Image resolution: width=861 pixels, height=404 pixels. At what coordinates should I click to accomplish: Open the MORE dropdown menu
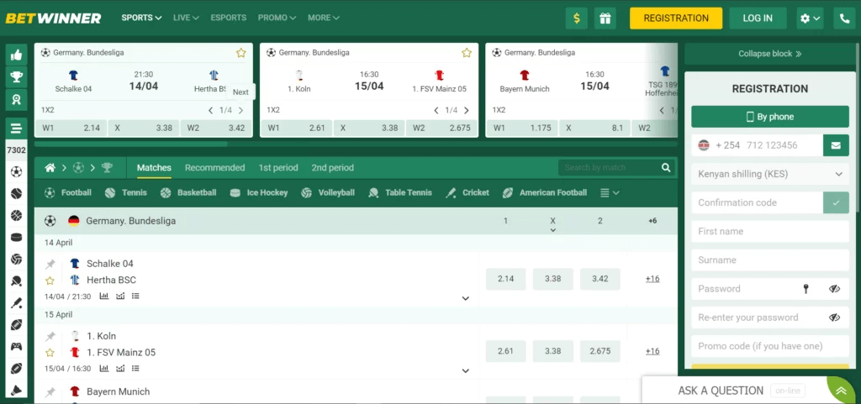coord(324,18)
